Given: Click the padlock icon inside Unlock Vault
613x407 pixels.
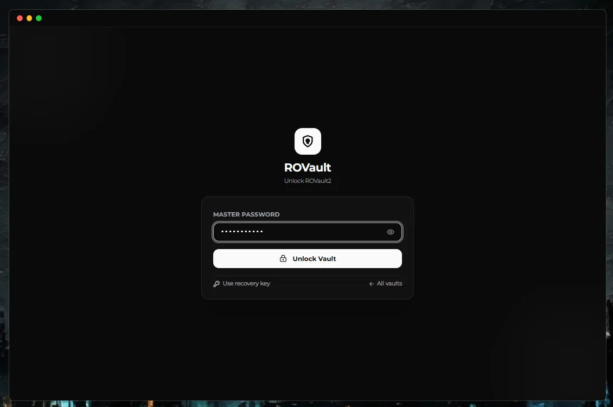Looking at the screenshot, I should click(283, 258).
